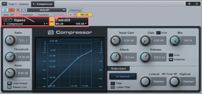Close the Compressor plug-in window
202x94 pixels.
coord(197,4)
